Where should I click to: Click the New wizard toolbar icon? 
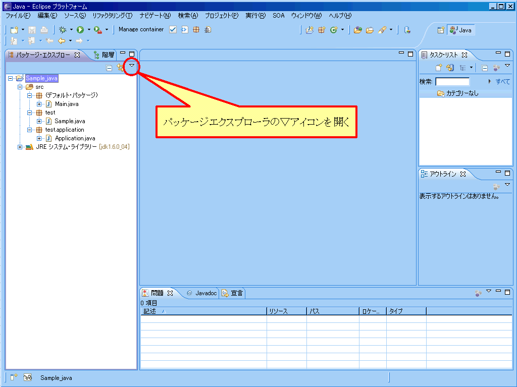click(14, 30)
